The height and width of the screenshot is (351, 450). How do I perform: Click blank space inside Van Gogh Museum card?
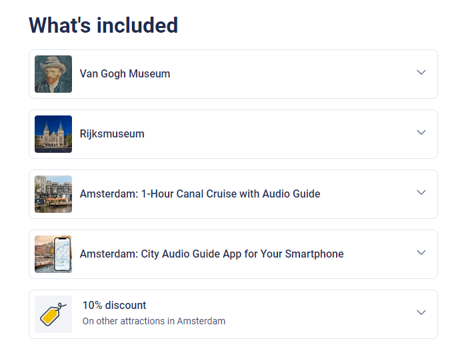coord(287,74)
